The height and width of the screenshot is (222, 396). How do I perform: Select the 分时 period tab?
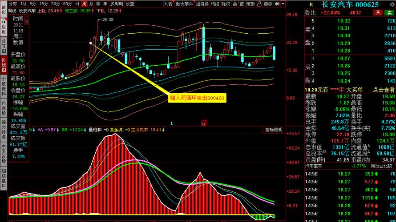pos(12,4)
